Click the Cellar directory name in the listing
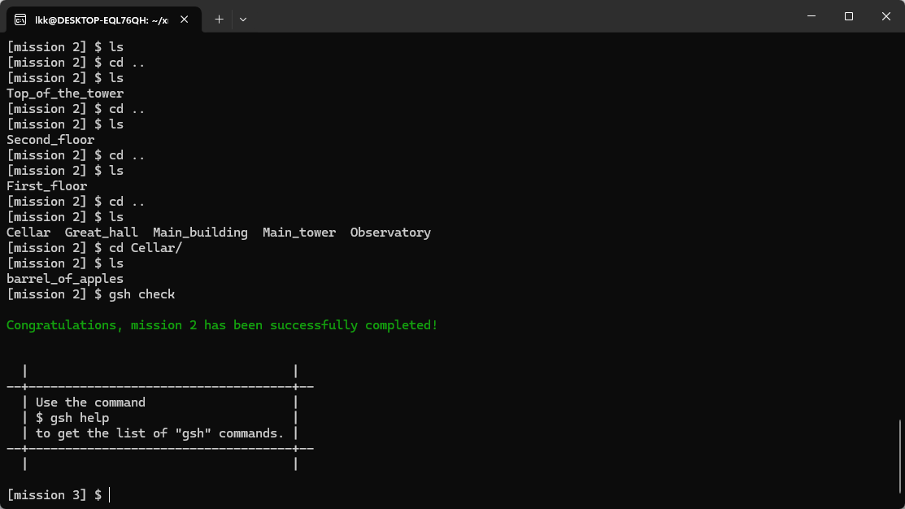The image size is (905, 509). (x=28, y=233)
